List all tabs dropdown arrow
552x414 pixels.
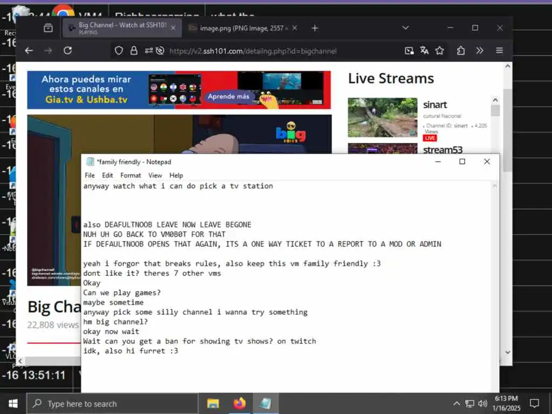coord(405,28)
